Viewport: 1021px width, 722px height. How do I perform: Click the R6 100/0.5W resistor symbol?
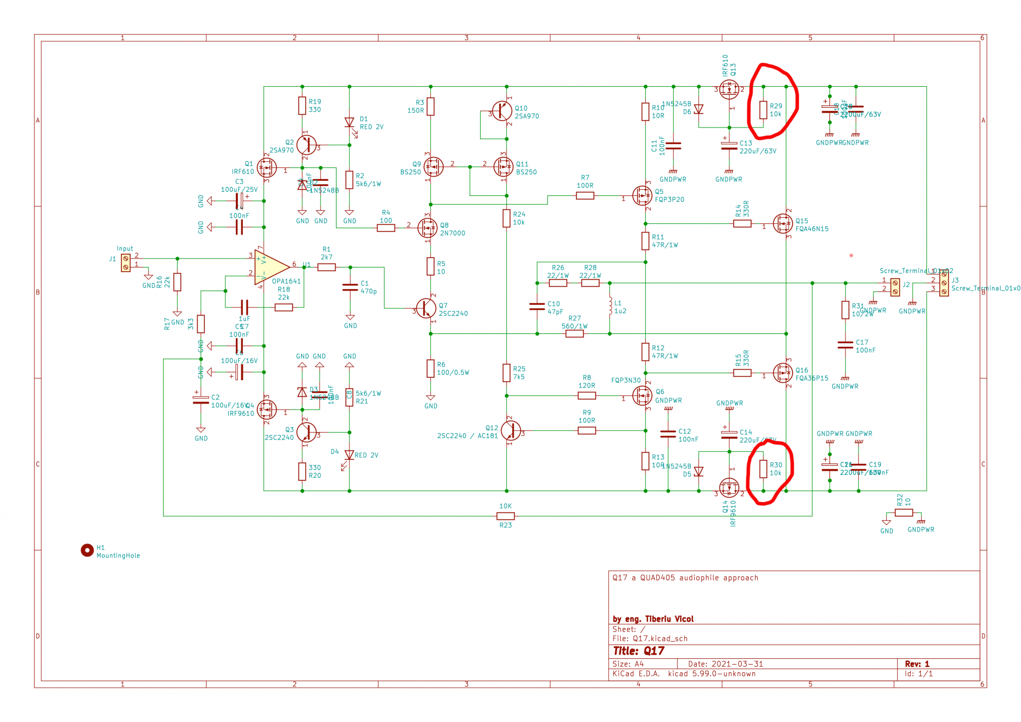tap(431, 369)
